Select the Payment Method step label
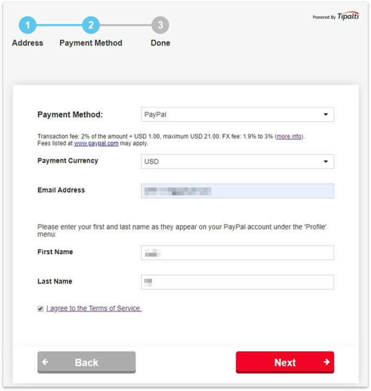Viewport: 371px width, 391px height. click(91, 43)
